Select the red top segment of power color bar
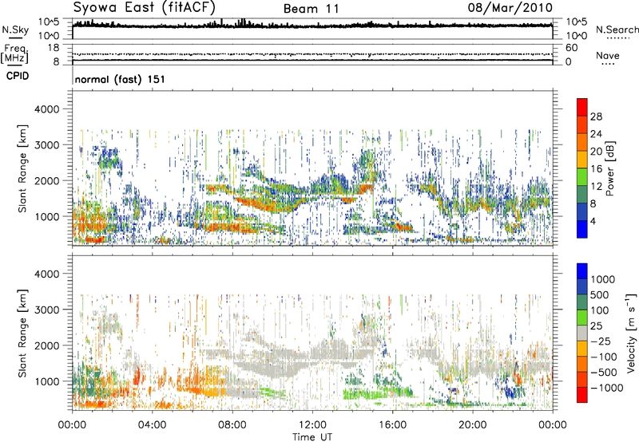This screenshot has height=442, width=639. coord(582,107)
